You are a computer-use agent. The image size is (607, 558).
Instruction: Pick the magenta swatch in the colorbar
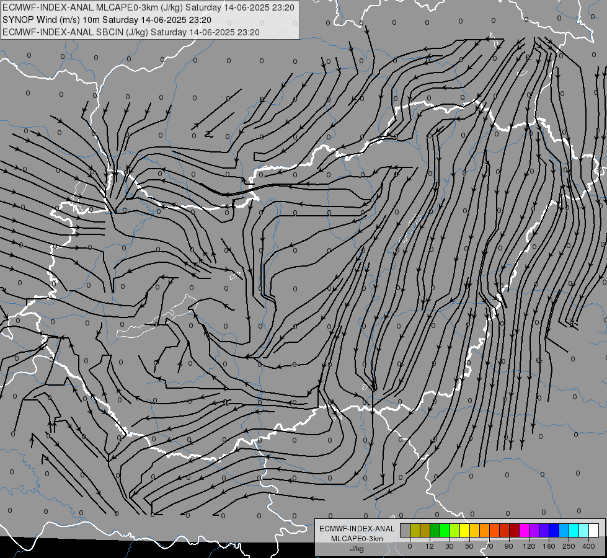pyautogui.click(x=524, y=530)
